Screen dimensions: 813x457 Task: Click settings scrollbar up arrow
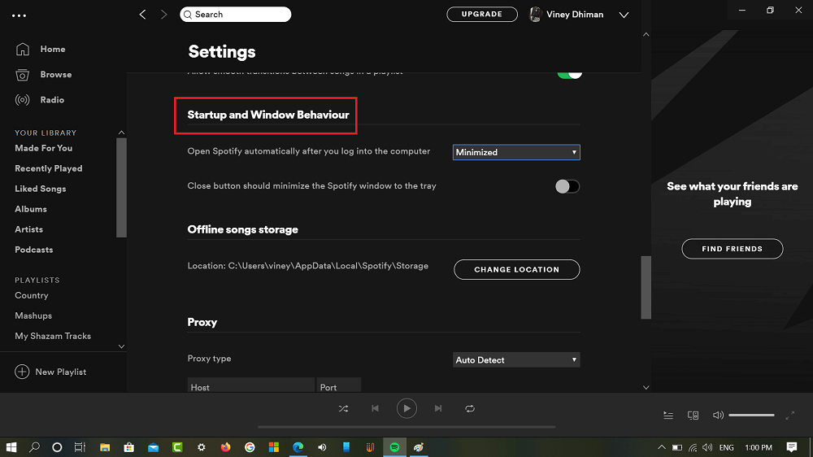(646, 35)
